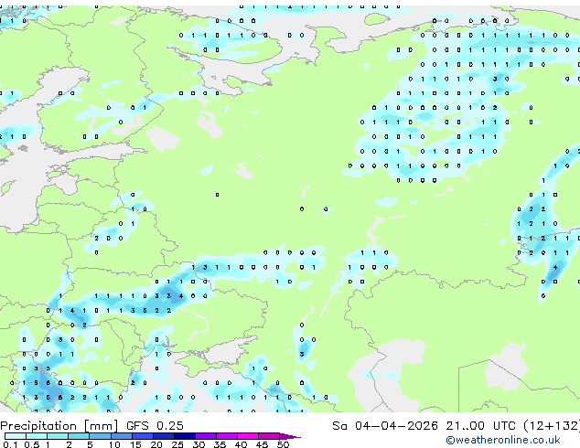Pick the 15–20 mm legend color box
Viewport: 580px width, 448px height.
click(x=142, y=436)
